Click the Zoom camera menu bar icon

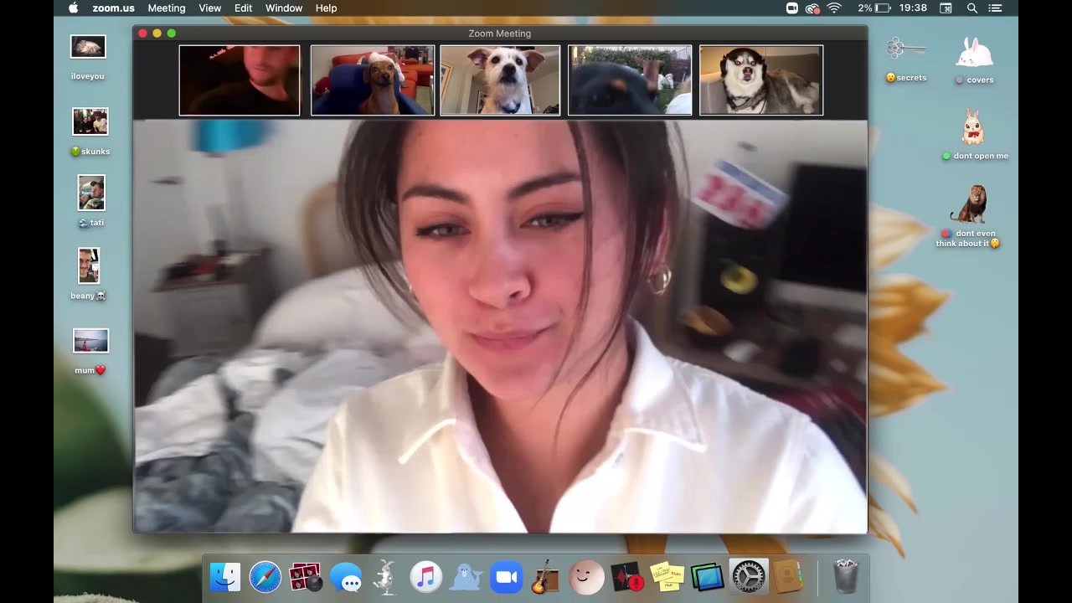coord(792,8)
